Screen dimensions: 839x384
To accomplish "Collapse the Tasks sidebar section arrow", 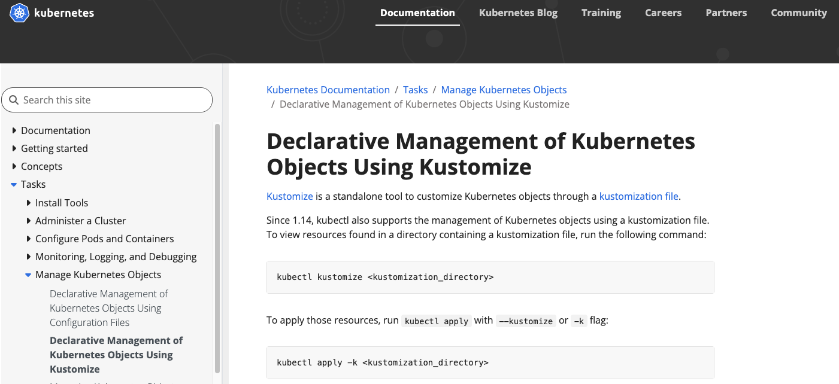I will click(x=14, y=184).
